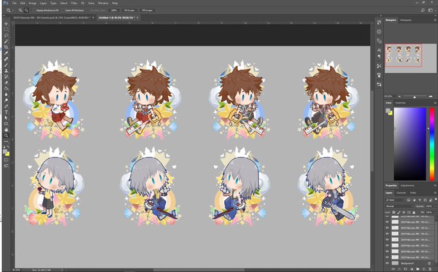
Task: Open the Fill slider dropdown arrow
Action: point(435,212)
